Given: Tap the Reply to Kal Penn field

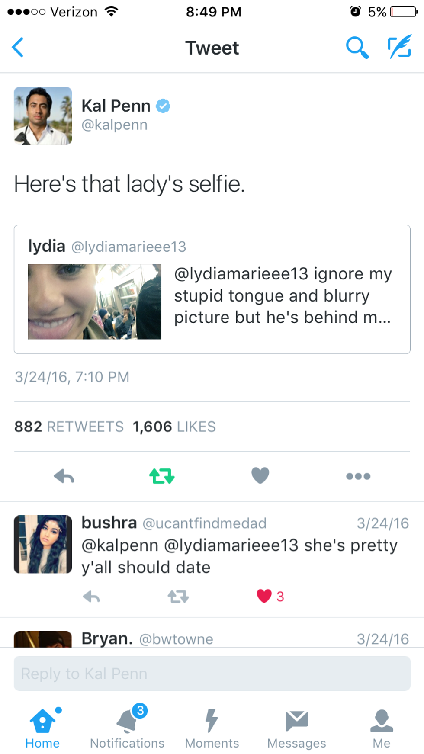Looking at the screenshot, I should 212,674.
